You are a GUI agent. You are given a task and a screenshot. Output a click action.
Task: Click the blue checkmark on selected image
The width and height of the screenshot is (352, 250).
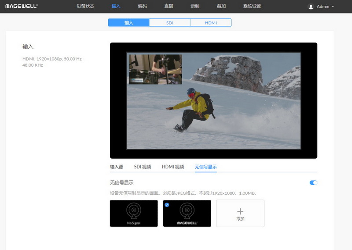(x=167, y=204)
